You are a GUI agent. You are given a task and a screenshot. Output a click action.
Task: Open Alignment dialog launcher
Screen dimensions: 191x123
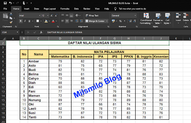point(108,26)
